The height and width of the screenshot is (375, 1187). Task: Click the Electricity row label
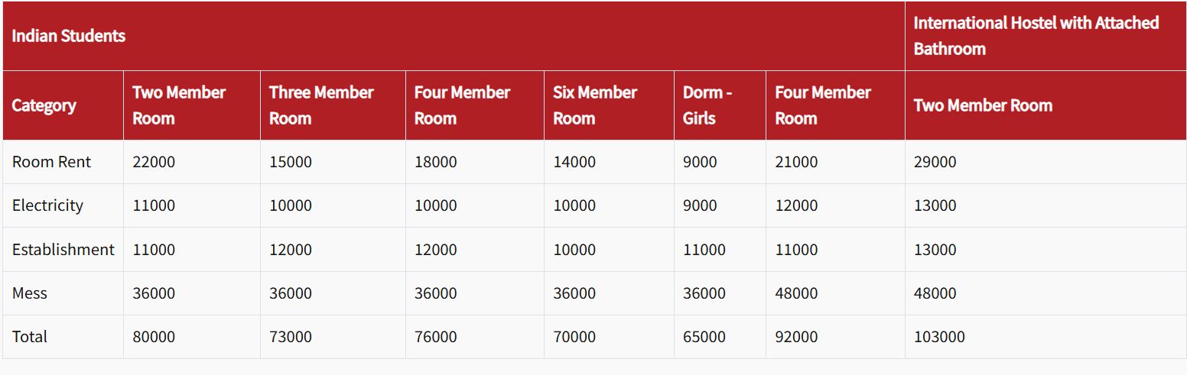click(x=47, y=205)
